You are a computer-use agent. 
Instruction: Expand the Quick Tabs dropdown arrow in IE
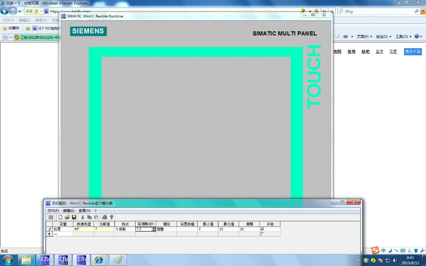(11, 37)
